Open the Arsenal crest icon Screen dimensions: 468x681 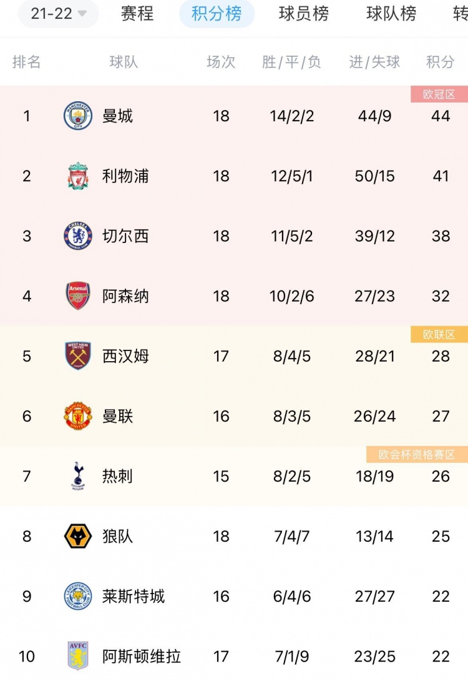(78, 296)
